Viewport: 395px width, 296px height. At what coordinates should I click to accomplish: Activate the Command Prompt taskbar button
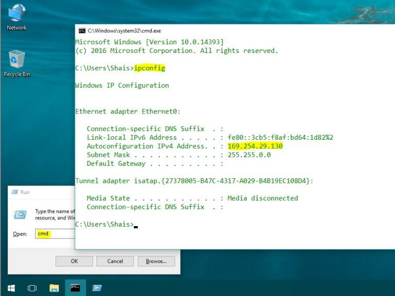pyautogui.click(x=75, y=288)
